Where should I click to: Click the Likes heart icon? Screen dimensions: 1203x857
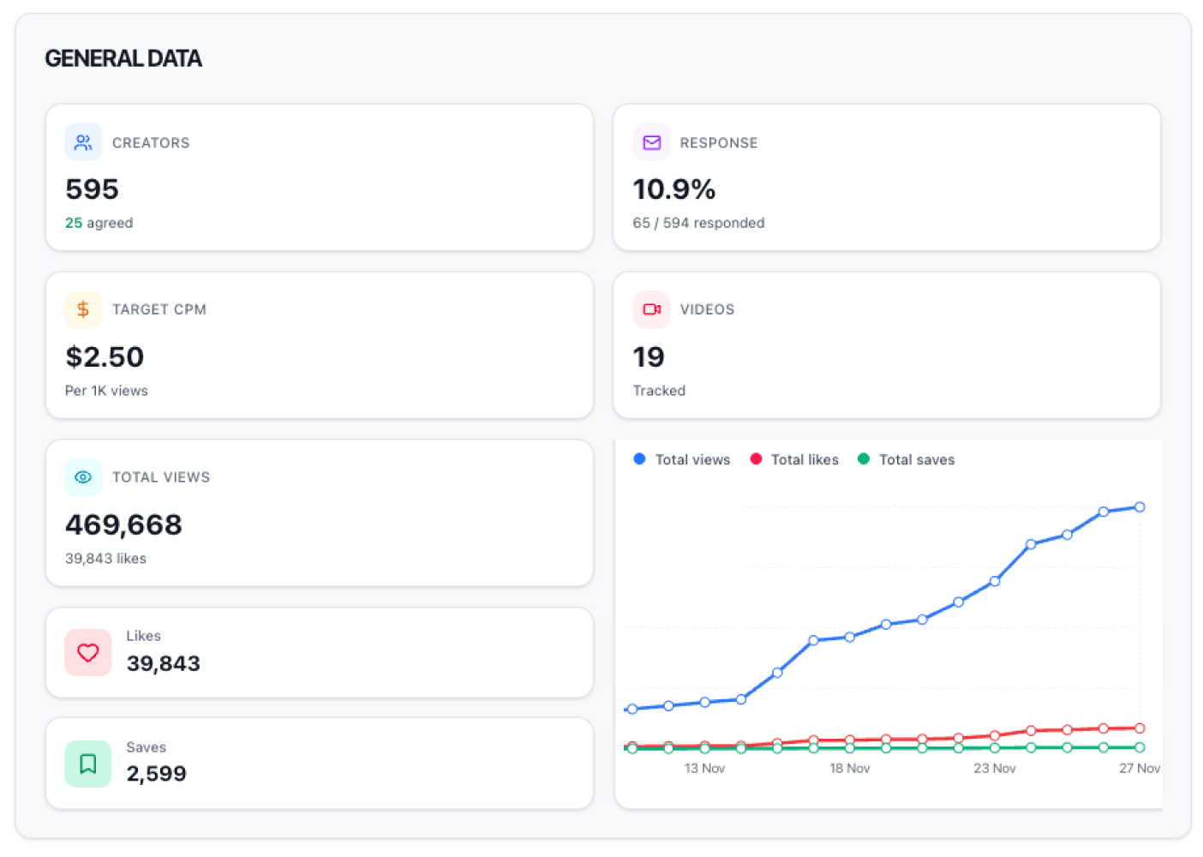(88, 653)
